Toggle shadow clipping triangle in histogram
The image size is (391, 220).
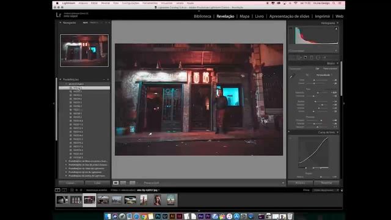[x=291, y=29]
